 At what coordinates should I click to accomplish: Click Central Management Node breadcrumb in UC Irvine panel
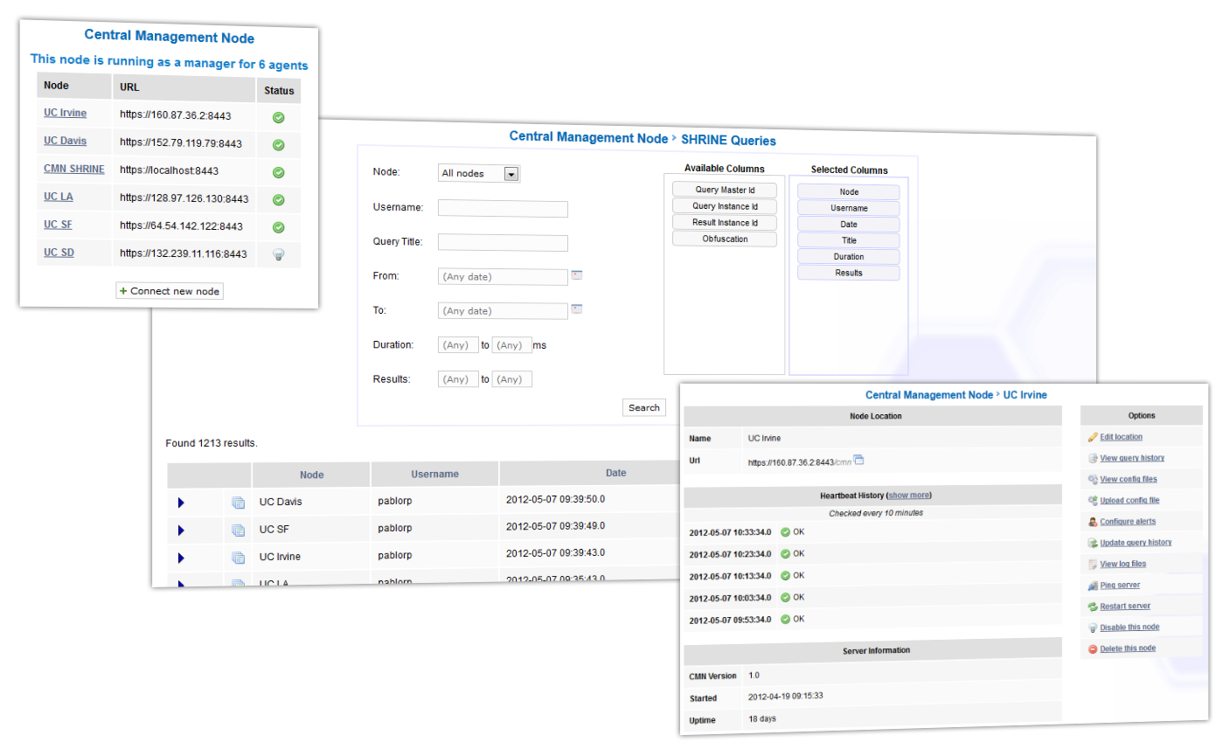click(x=929, y=395)
